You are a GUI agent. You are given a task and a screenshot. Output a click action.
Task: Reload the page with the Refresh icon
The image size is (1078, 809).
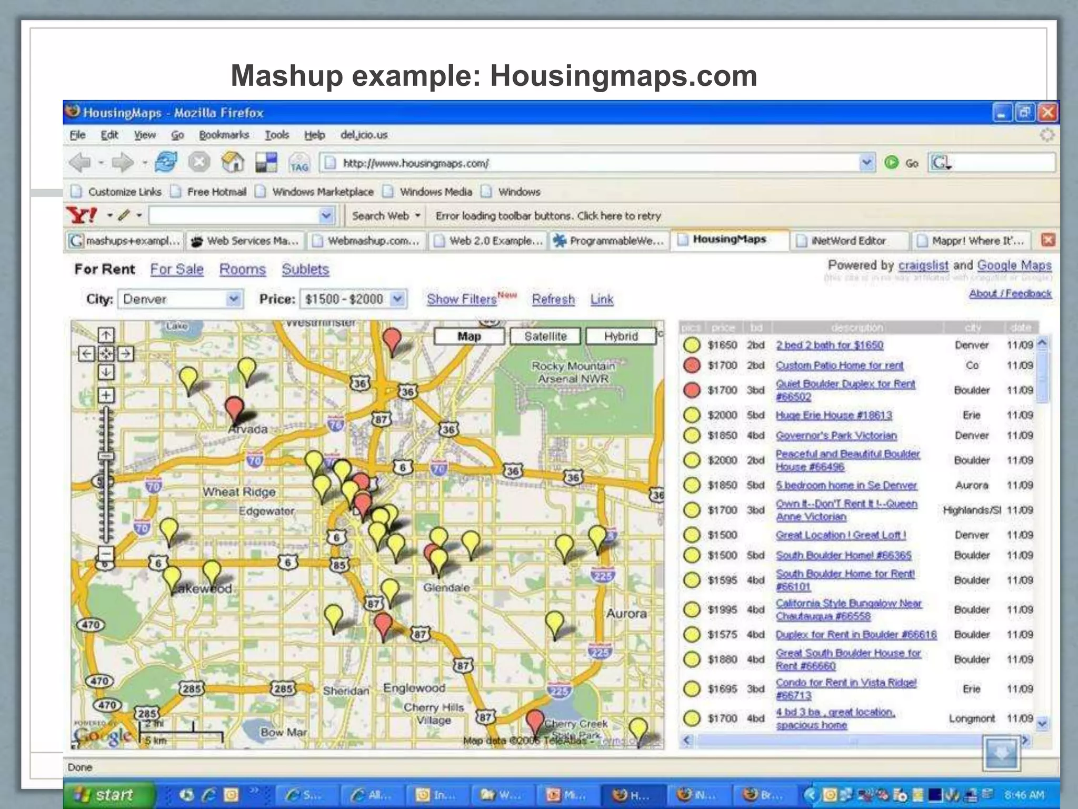166,162
